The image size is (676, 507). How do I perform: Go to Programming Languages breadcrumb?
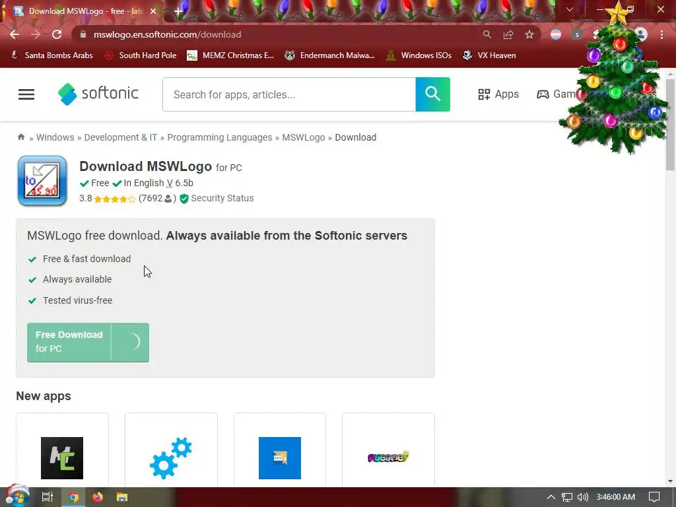[220, 137]
